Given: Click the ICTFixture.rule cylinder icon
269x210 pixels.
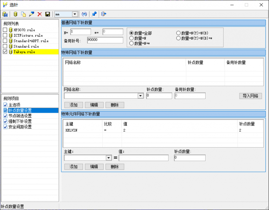Looking at the screenshot, I should (11, 35).
